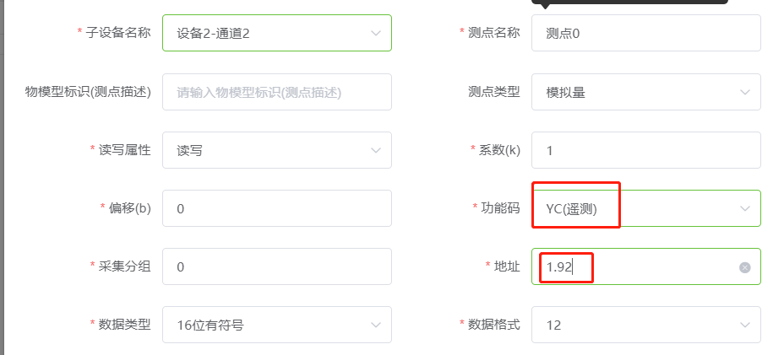Click the 物模型标识(测点描述) field label
This screenshot has height=355, width=784.
click(88, 92)
